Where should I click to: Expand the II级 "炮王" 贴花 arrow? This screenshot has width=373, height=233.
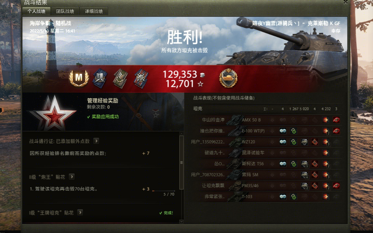tap(72, 177)
